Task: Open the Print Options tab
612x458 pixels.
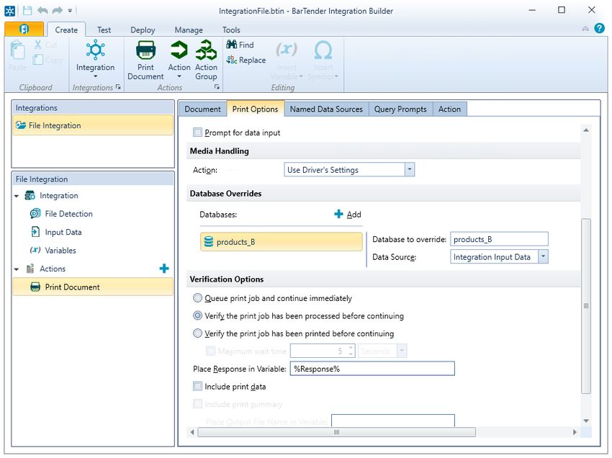Action: click(x=256, y=109)
